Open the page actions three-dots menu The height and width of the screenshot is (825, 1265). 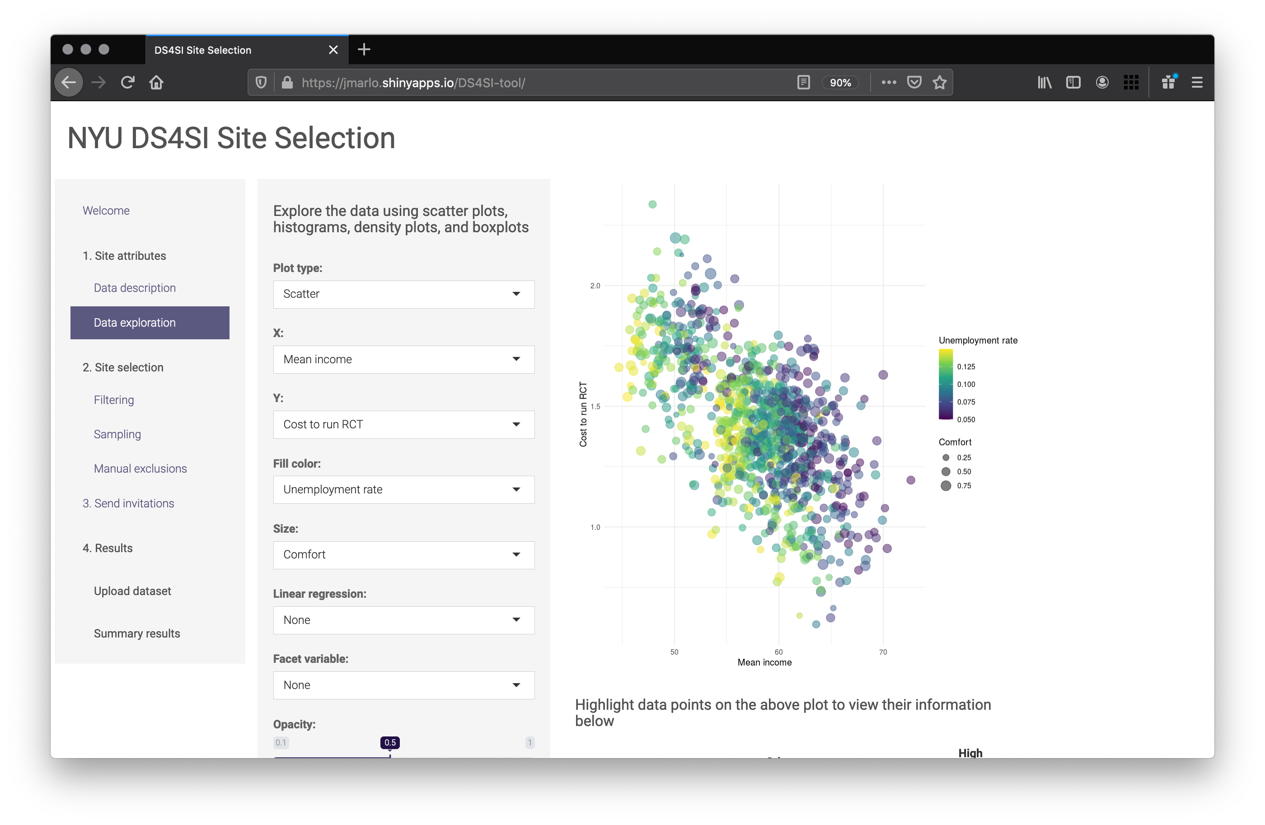(x=889, y=82)
